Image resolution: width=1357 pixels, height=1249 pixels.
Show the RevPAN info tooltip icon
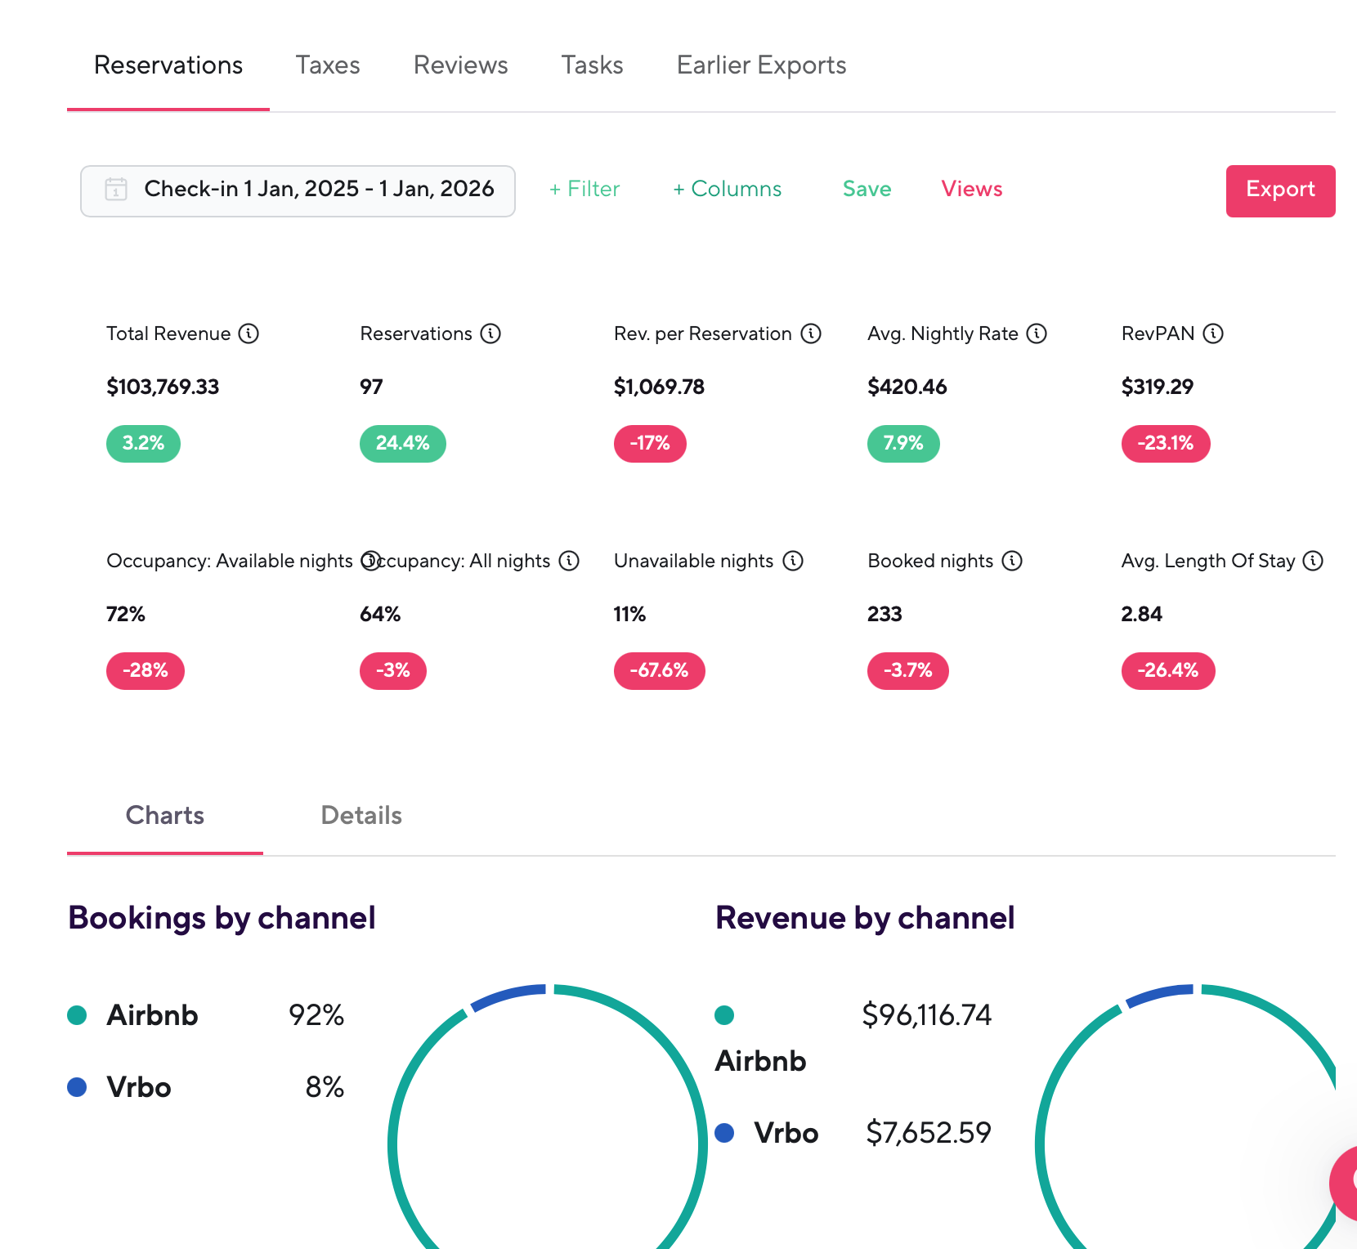[x=1213, y=334]
